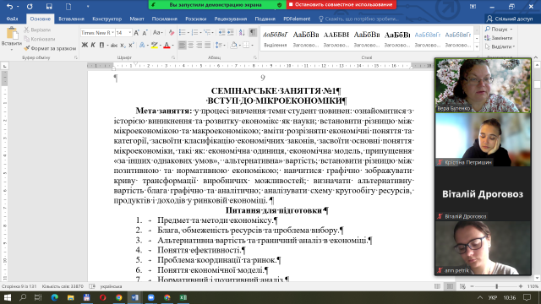
Task: Apply strikethrough formatting
Action: 113,45
